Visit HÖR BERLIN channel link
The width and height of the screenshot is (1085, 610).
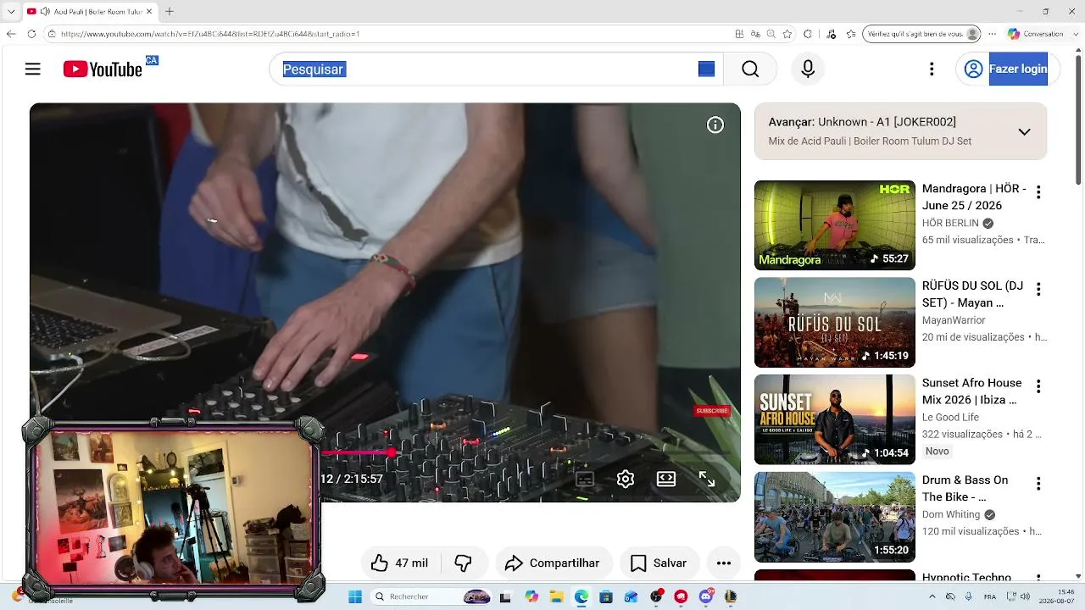(950, 224)
